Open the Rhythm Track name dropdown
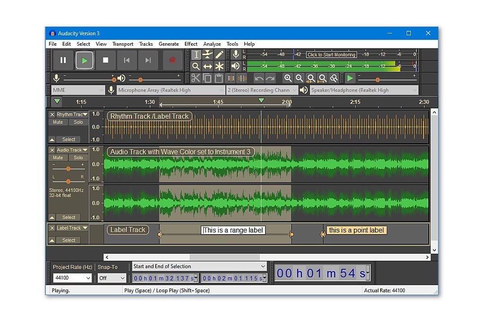483x321 pixels. (x=72, y=114)
